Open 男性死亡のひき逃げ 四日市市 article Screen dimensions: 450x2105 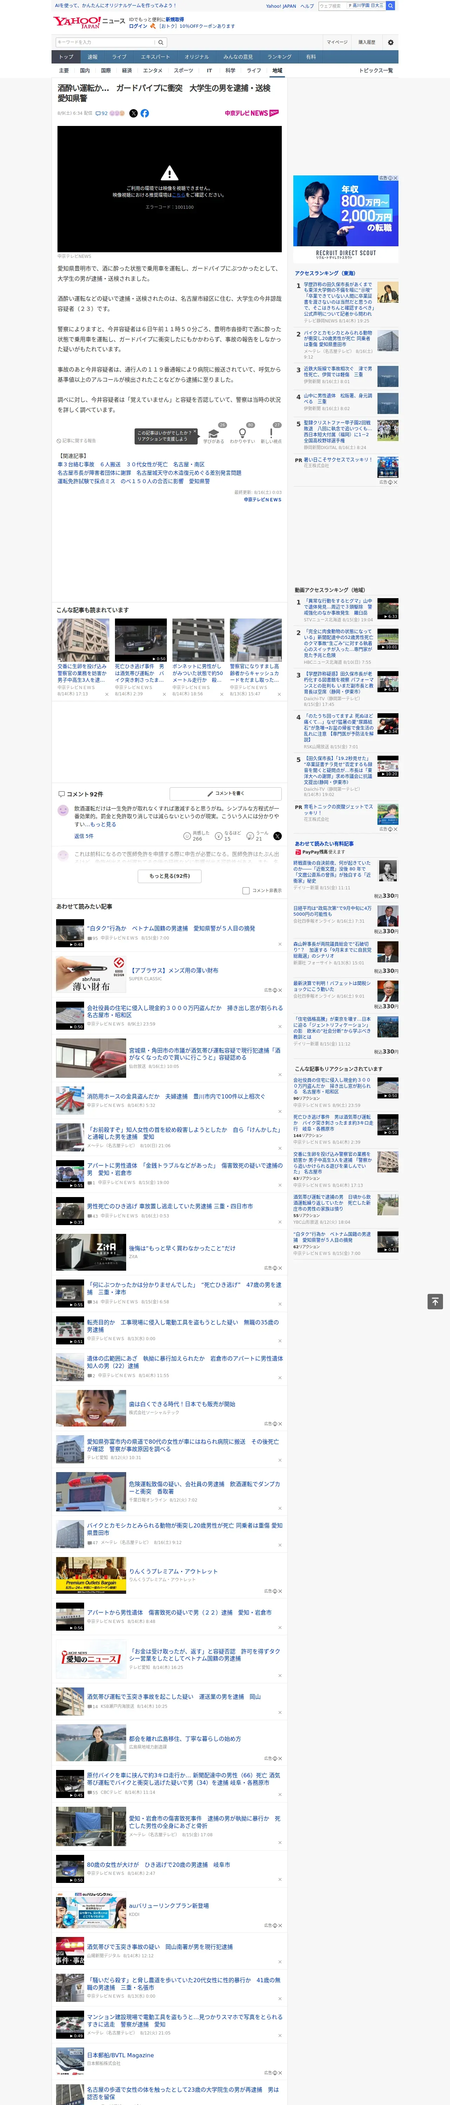coord(170,1206)
